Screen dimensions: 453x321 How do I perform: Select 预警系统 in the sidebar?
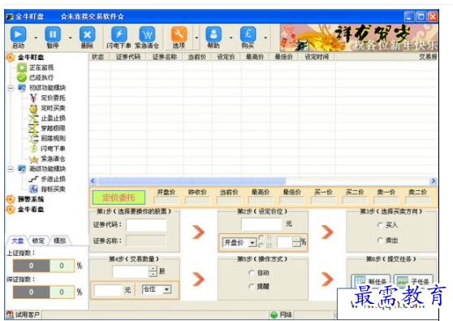[x=31, y=199]
